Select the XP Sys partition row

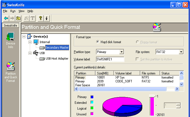127,77
